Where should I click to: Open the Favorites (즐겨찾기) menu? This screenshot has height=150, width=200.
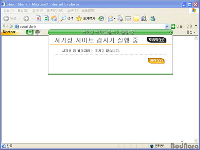pyautogui.click(x=55, y=10)
